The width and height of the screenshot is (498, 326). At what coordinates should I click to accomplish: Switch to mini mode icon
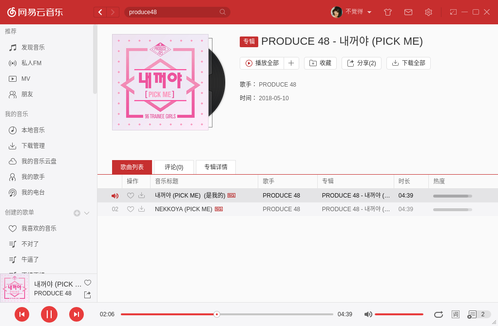coord(453,12)
